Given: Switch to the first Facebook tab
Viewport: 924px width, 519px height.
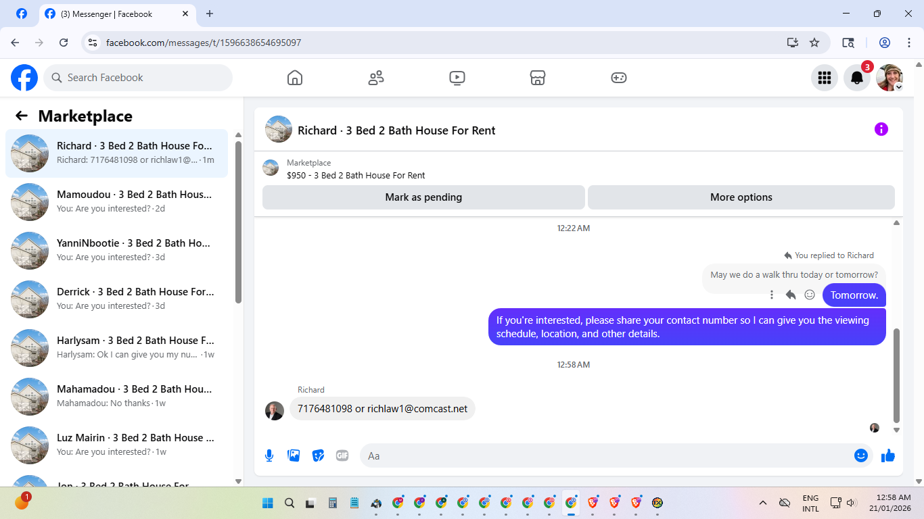Looking at the screenshot, I should coord(22,14).
